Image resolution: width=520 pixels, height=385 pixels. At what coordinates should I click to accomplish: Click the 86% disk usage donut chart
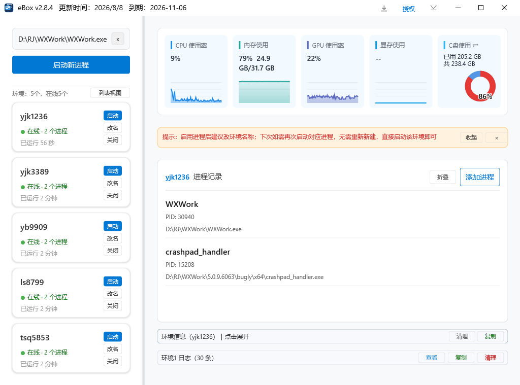(x=480, y=86)
